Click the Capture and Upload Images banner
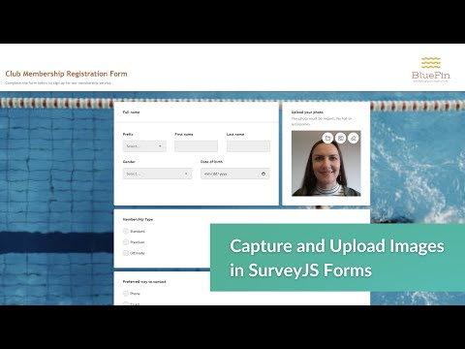This screenshot has height=349, width=465. pos(337,258)
